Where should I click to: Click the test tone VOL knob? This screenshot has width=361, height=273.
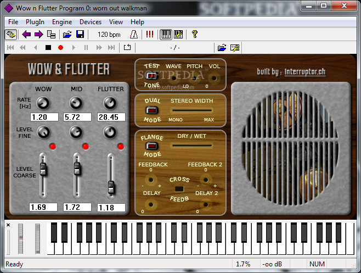pos(214,79)
